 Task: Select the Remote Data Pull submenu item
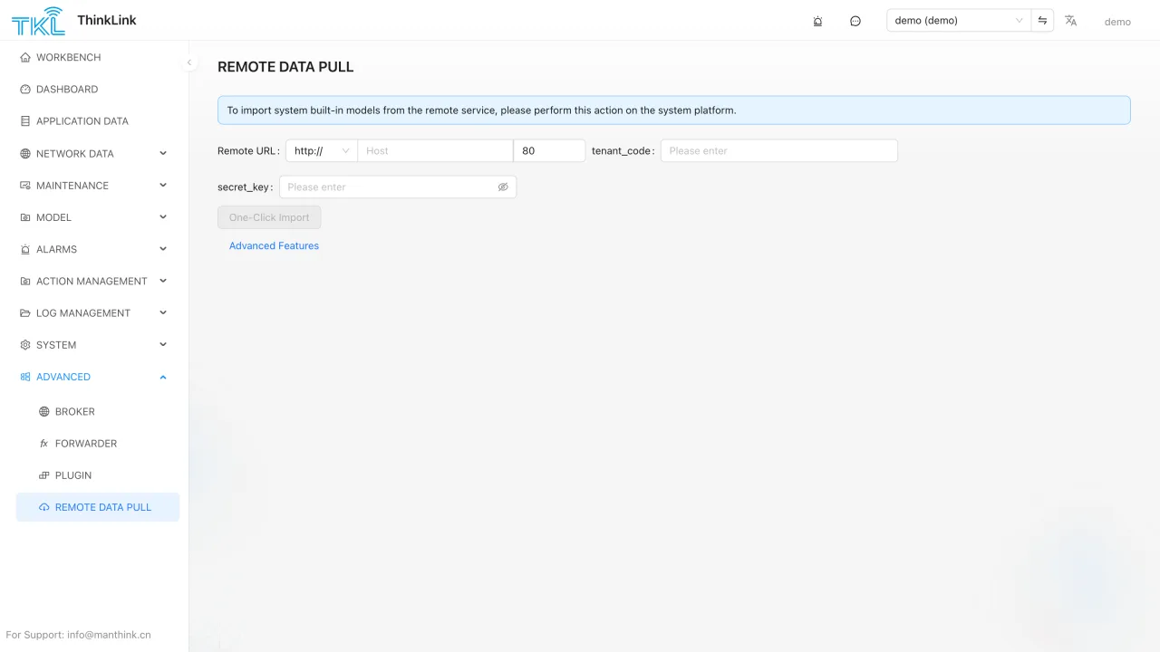[98, 507]
